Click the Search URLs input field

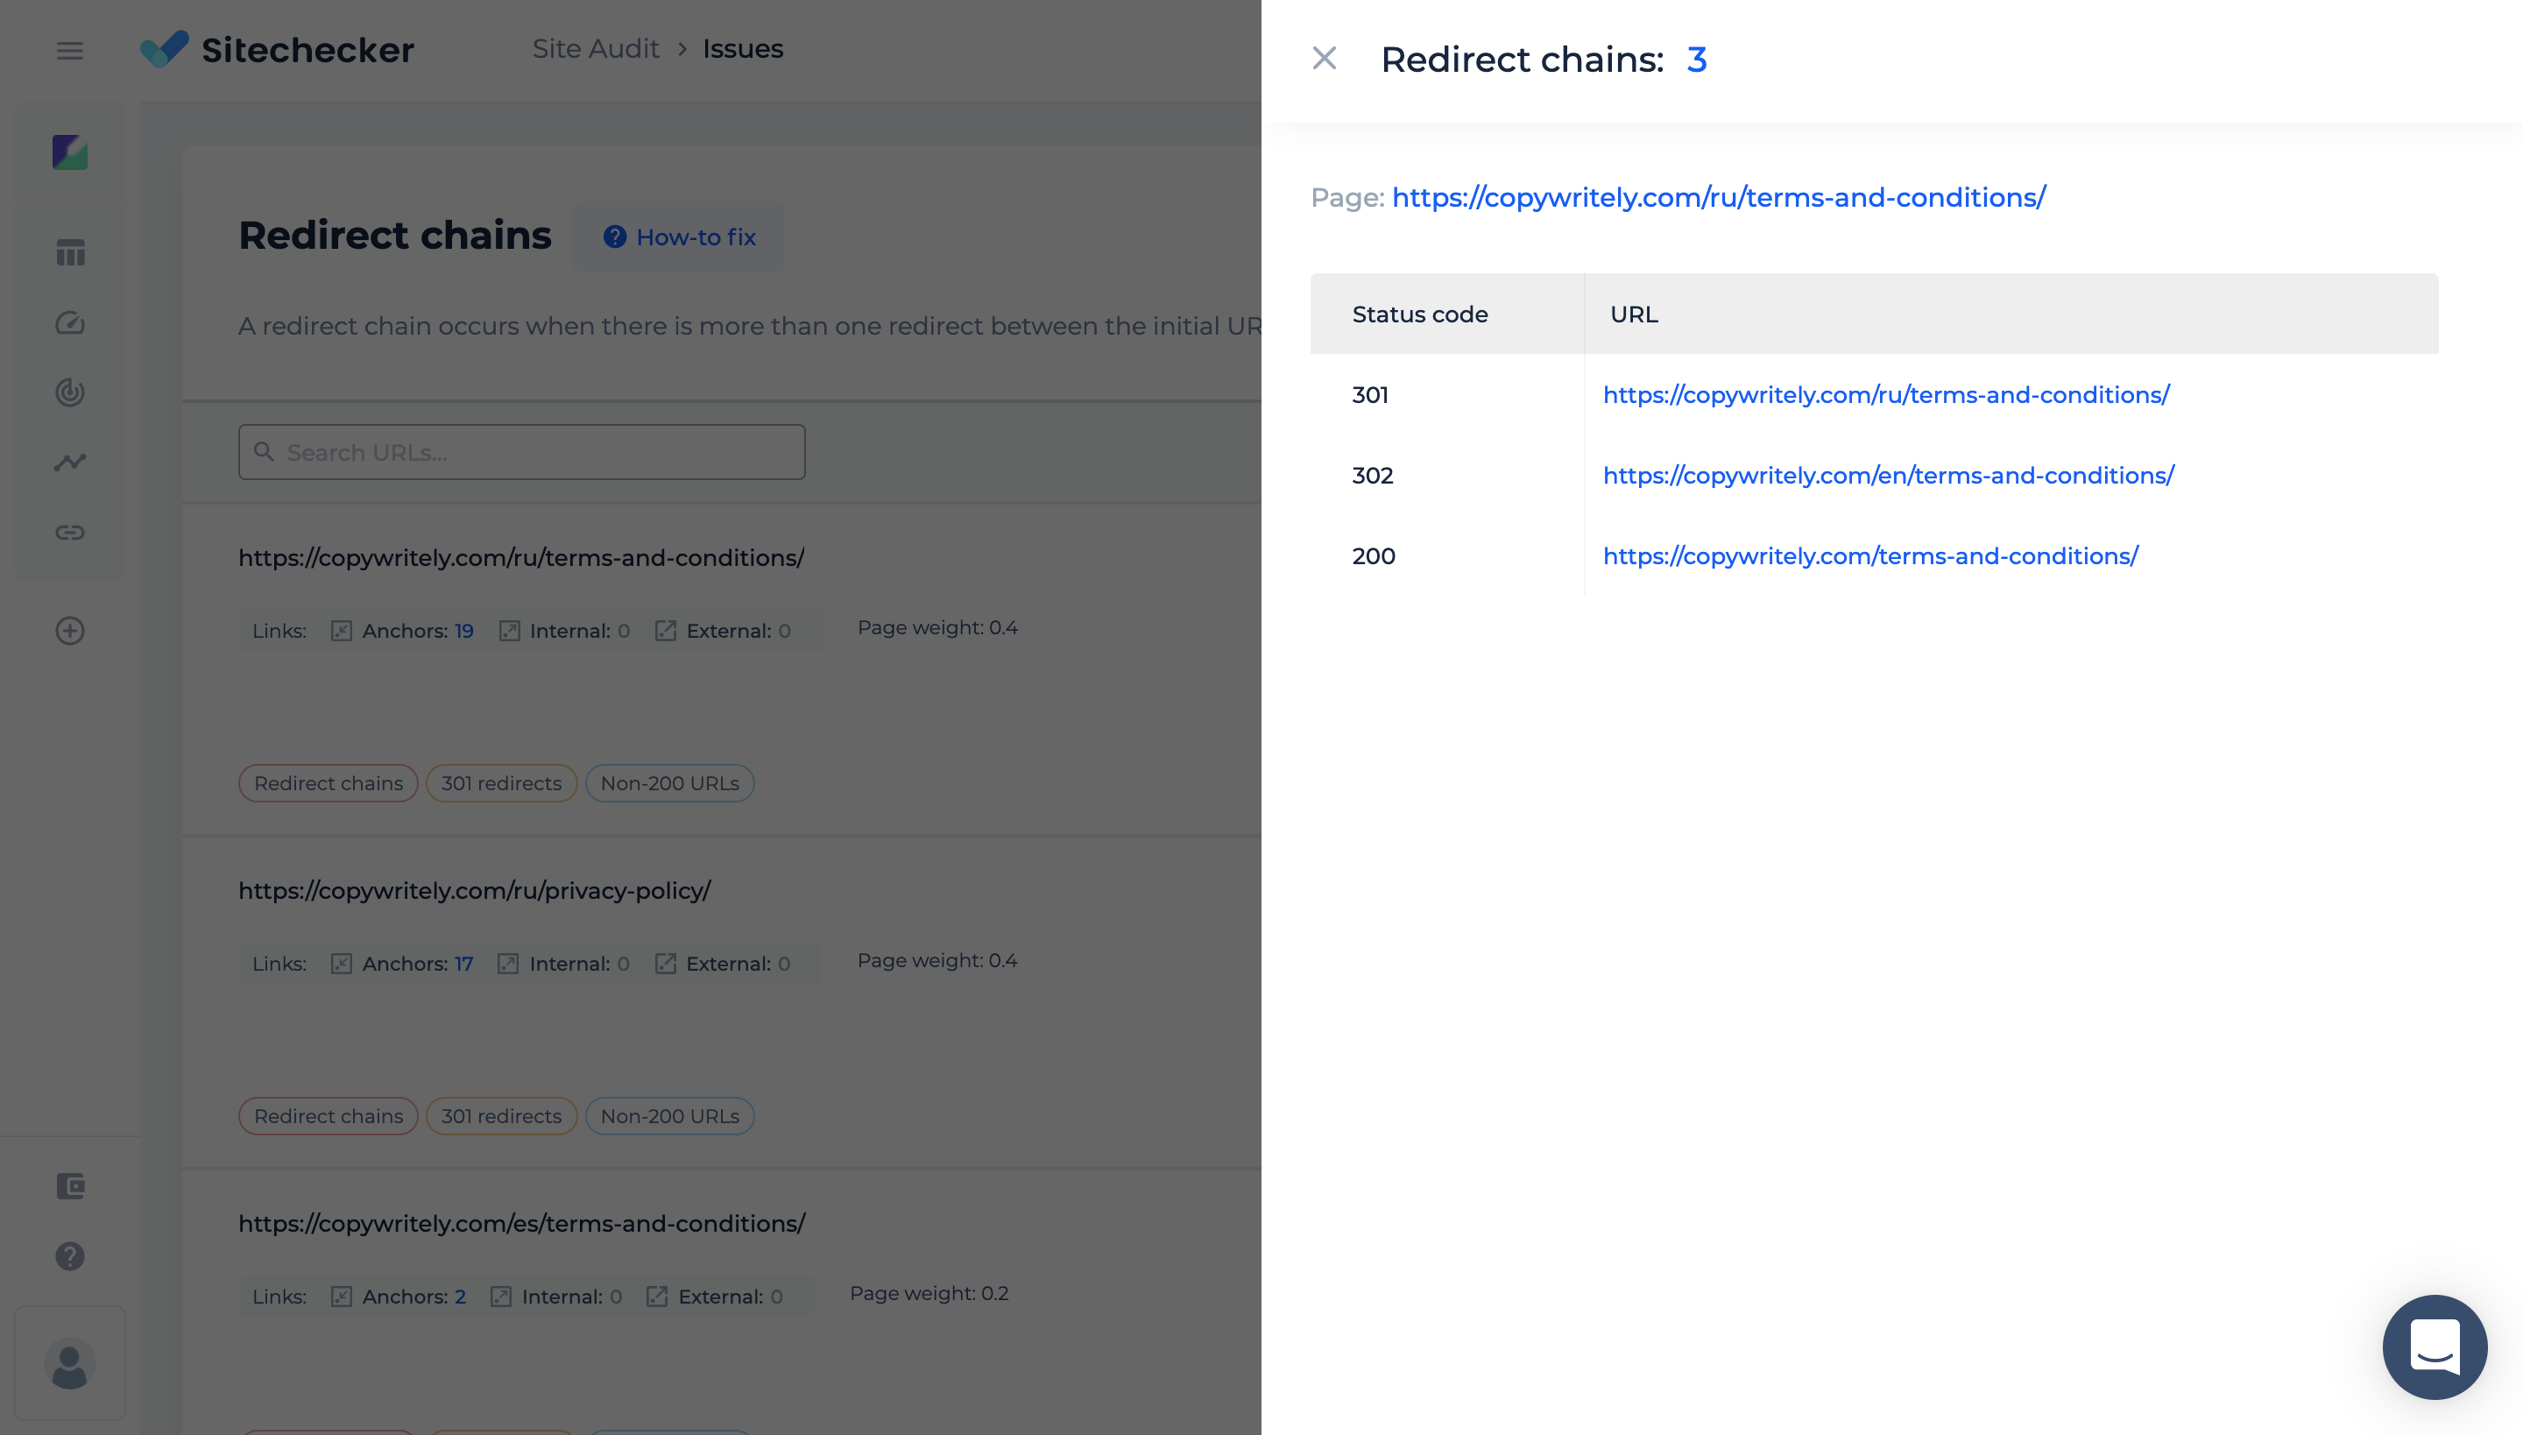tap(521, 452)
